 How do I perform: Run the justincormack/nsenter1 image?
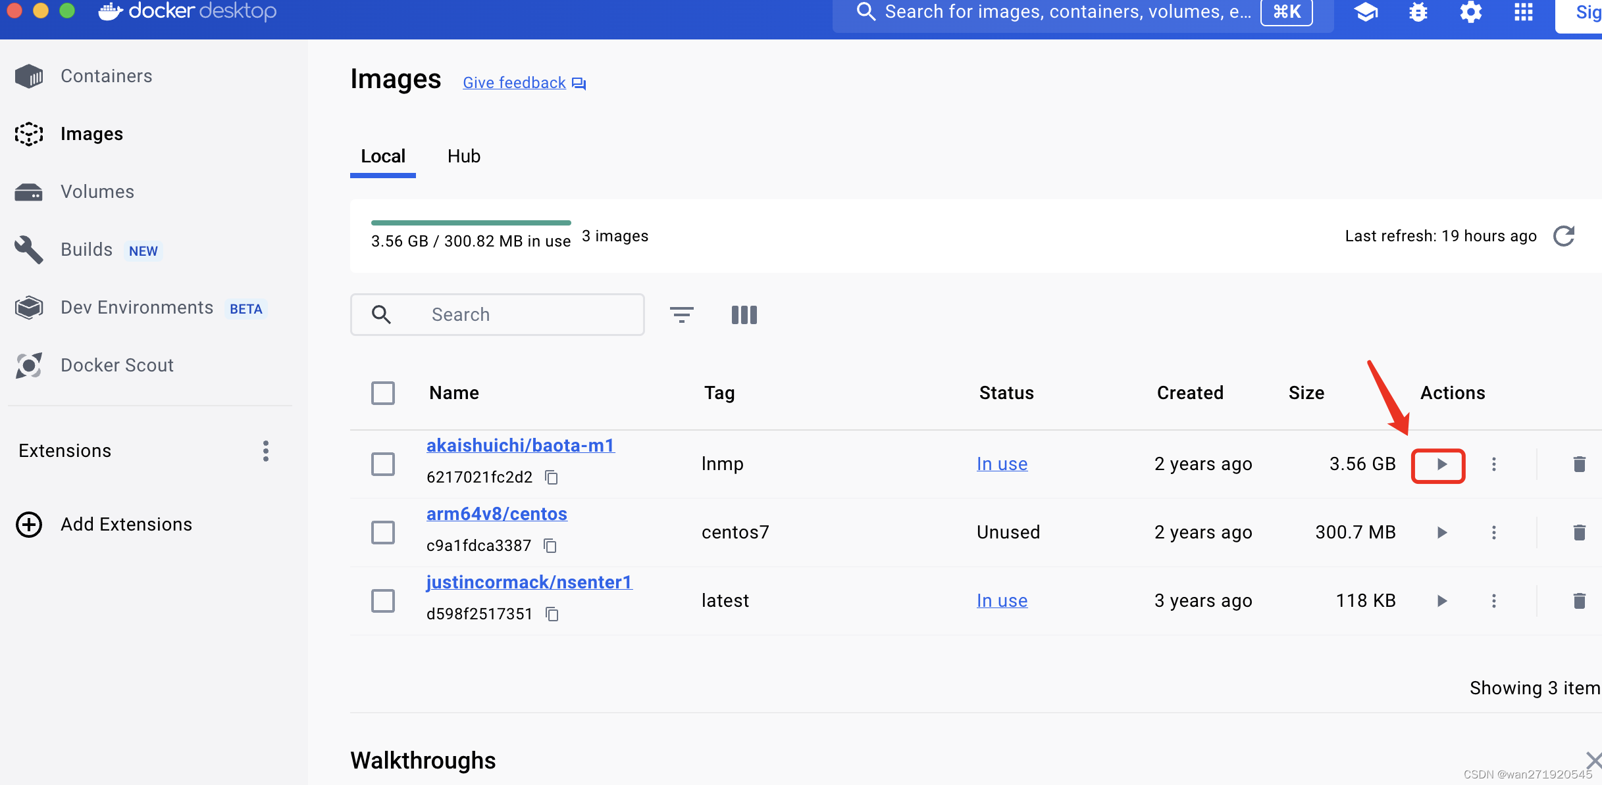tap(1441, 601)
